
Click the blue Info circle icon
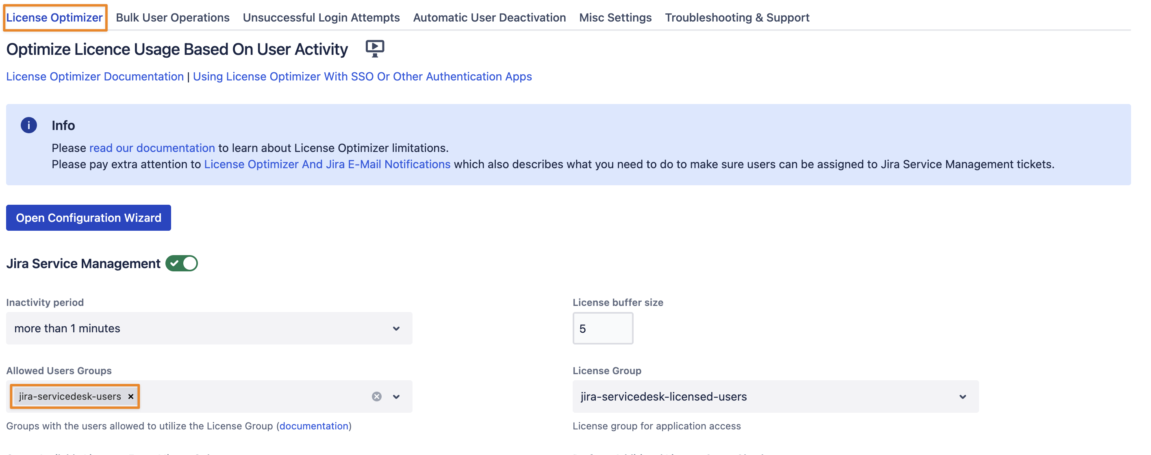pos(28,126)
